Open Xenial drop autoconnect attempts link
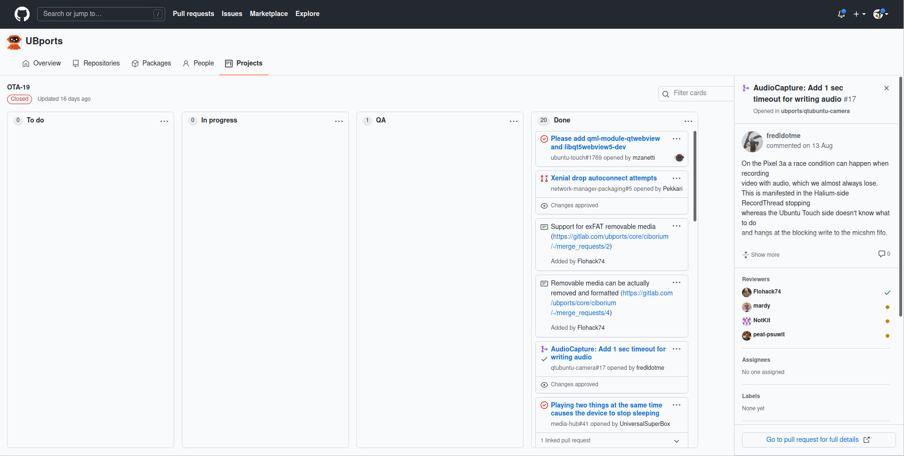The width and height of the screenshot is (904, 456). tap(604, 178)
